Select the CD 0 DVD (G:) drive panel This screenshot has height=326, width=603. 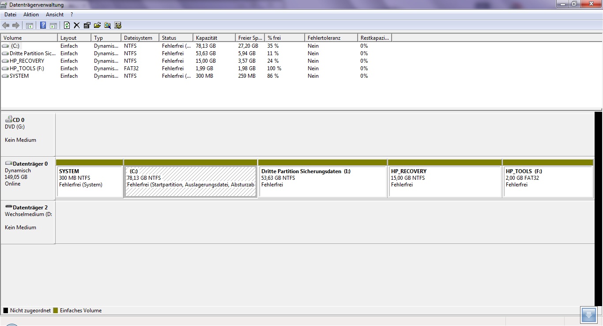coord(28,134)
